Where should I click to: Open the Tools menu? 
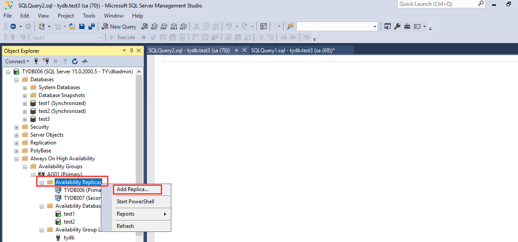pos(89,16)
